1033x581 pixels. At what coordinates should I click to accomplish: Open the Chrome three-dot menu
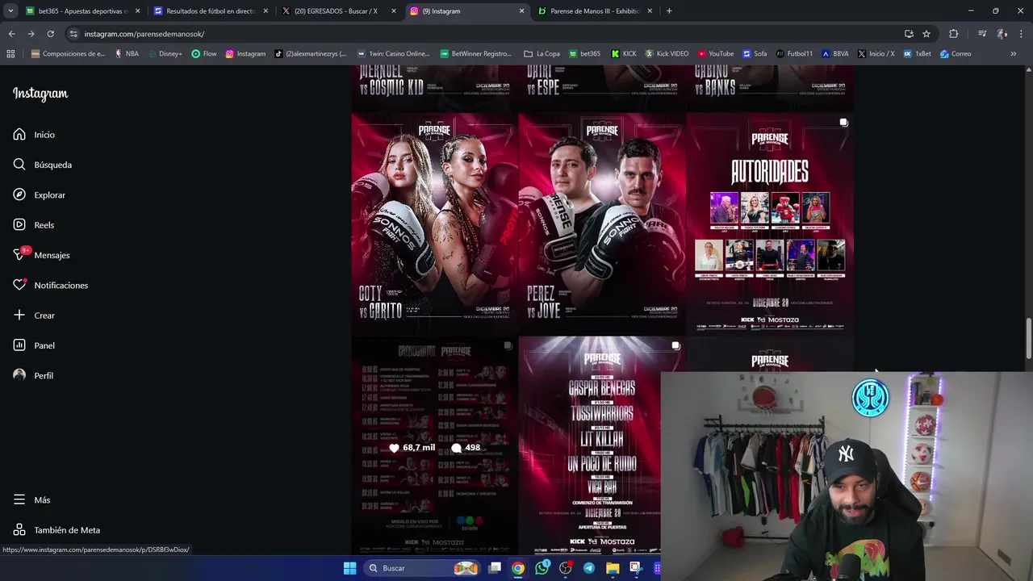point(1021,34)
